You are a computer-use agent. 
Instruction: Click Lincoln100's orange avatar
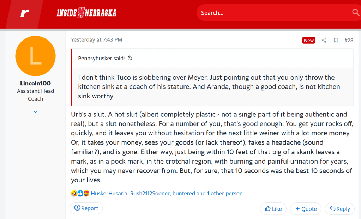35,56
